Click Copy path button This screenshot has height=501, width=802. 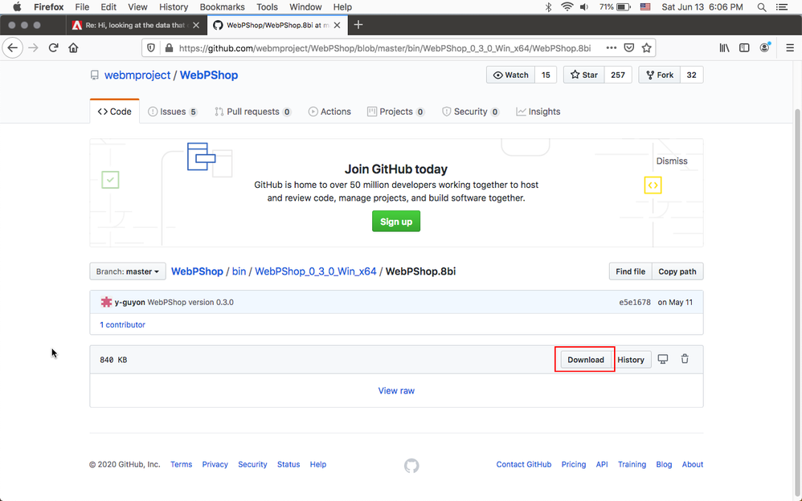677,271
